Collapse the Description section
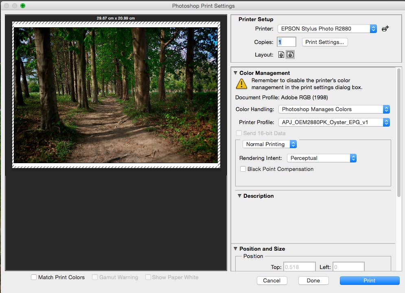 click(x=239, y=196)
